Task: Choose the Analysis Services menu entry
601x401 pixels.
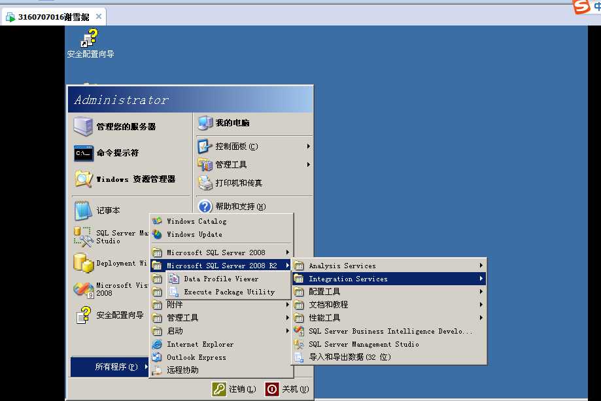Action: [389, 266]
